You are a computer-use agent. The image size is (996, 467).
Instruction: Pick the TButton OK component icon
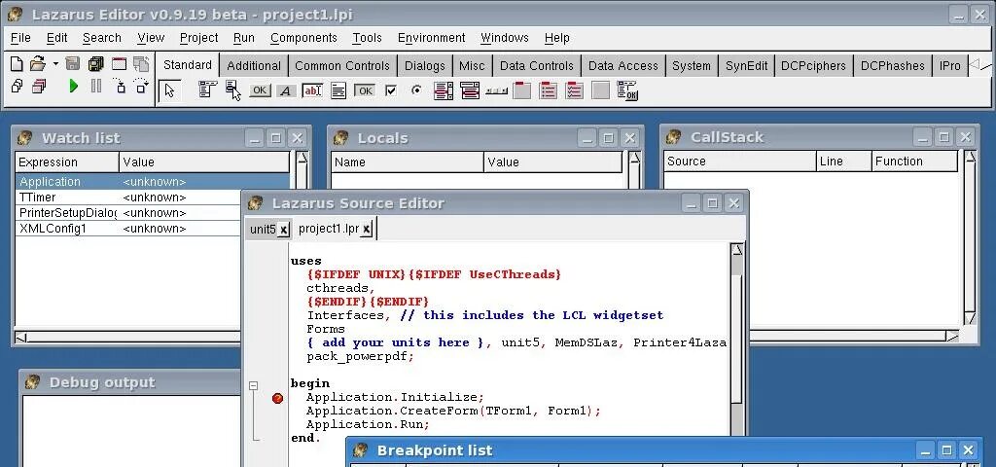click(x=259, y=90)
